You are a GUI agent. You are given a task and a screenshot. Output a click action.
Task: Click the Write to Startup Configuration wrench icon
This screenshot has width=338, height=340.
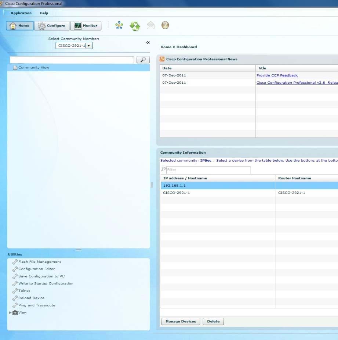[x=15, y=284]
